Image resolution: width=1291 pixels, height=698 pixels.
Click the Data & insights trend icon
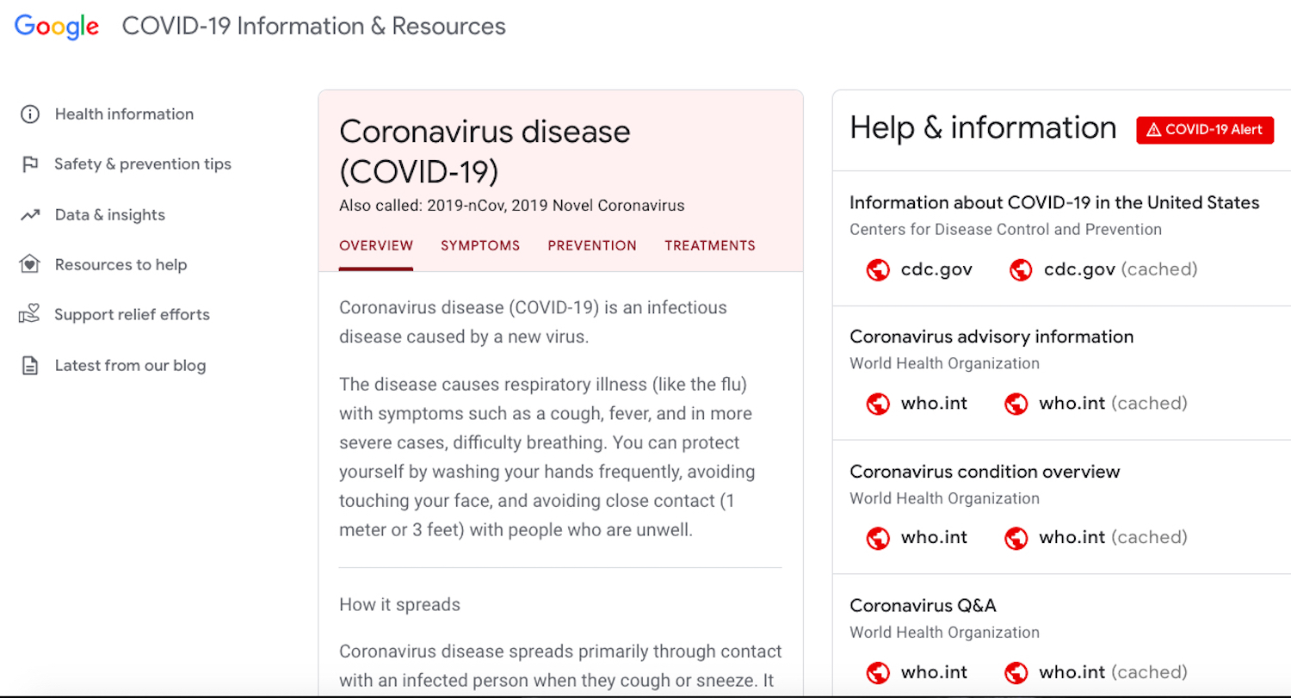(x=30, y=215)
